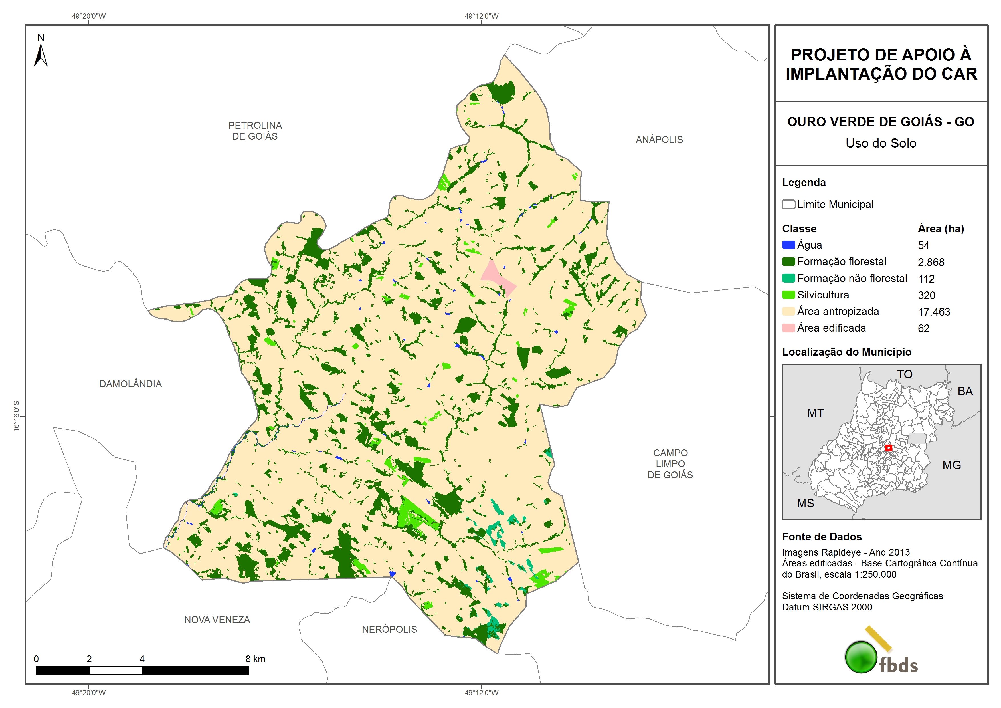Click the Área antropizada beige swatch

(788, 311)
